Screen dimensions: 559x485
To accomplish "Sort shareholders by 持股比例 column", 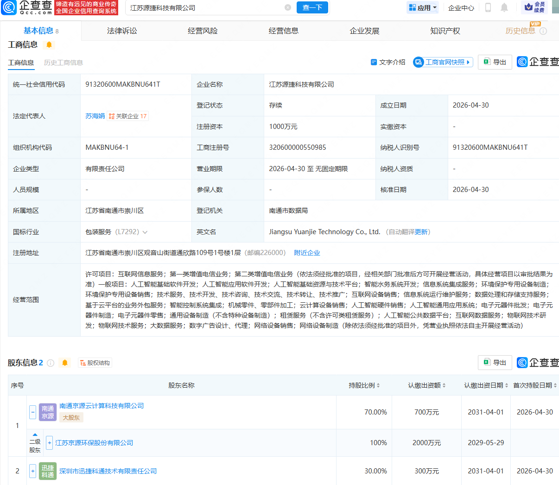I will [364, 385].
